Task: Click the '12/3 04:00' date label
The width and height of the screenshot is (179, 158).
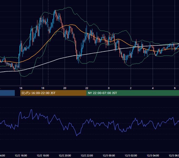Action: 153,155
